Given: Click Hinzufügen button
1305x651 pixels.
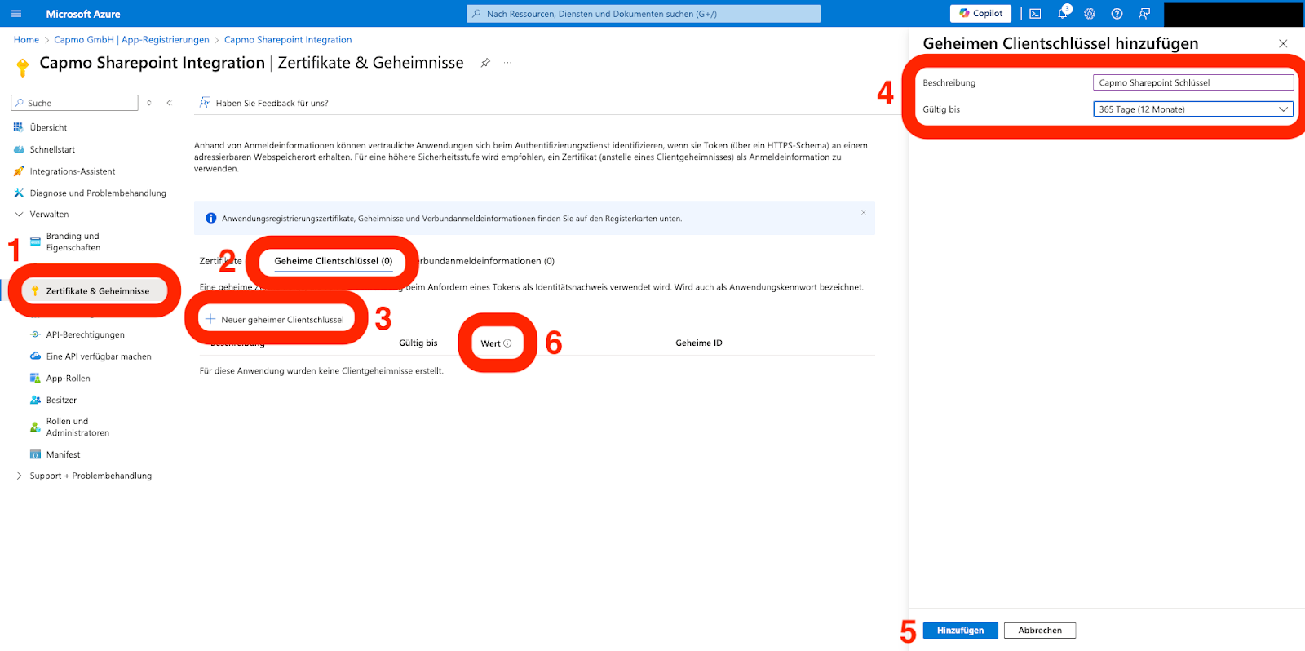Looking at the screenshot, I should pos(960,631).
